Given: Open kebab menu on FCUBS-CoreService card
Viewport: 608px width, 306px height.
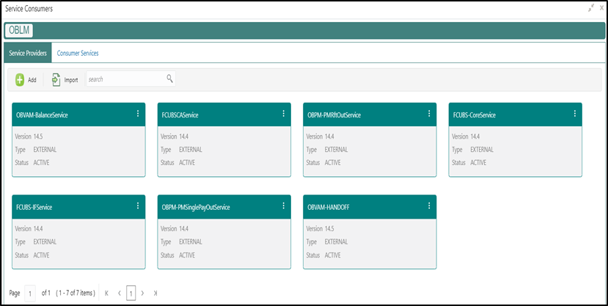Looking at the screenshot, I should [x=575, y=113].
